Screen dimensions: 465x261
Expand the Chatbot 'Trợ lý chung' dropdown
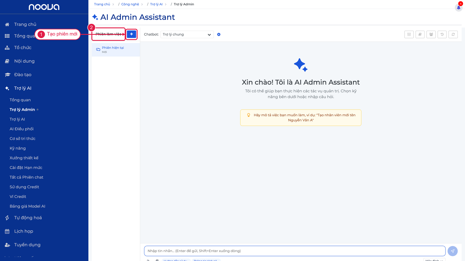[x=187, y=35]
